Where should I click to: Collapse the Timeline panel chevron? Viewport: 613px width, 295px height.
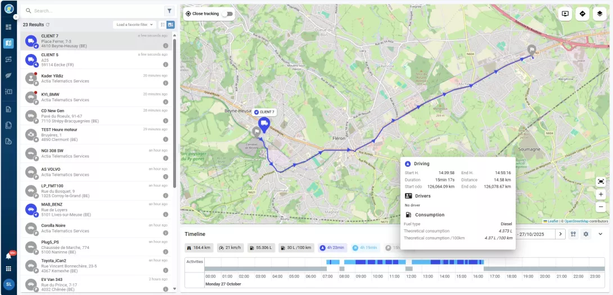(x=601, y=234)
